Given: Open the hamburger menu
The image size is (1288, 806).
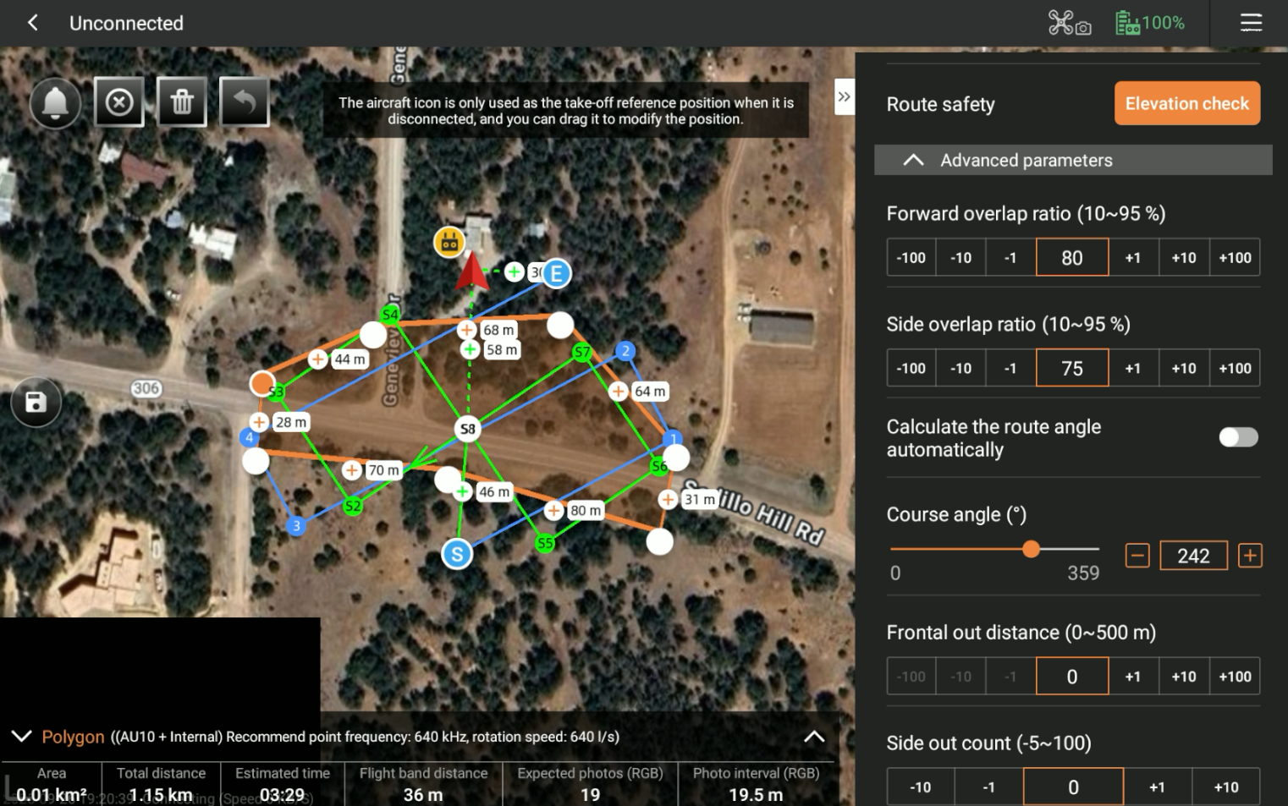Looking at the screenshot, I should pos(1250,23).
